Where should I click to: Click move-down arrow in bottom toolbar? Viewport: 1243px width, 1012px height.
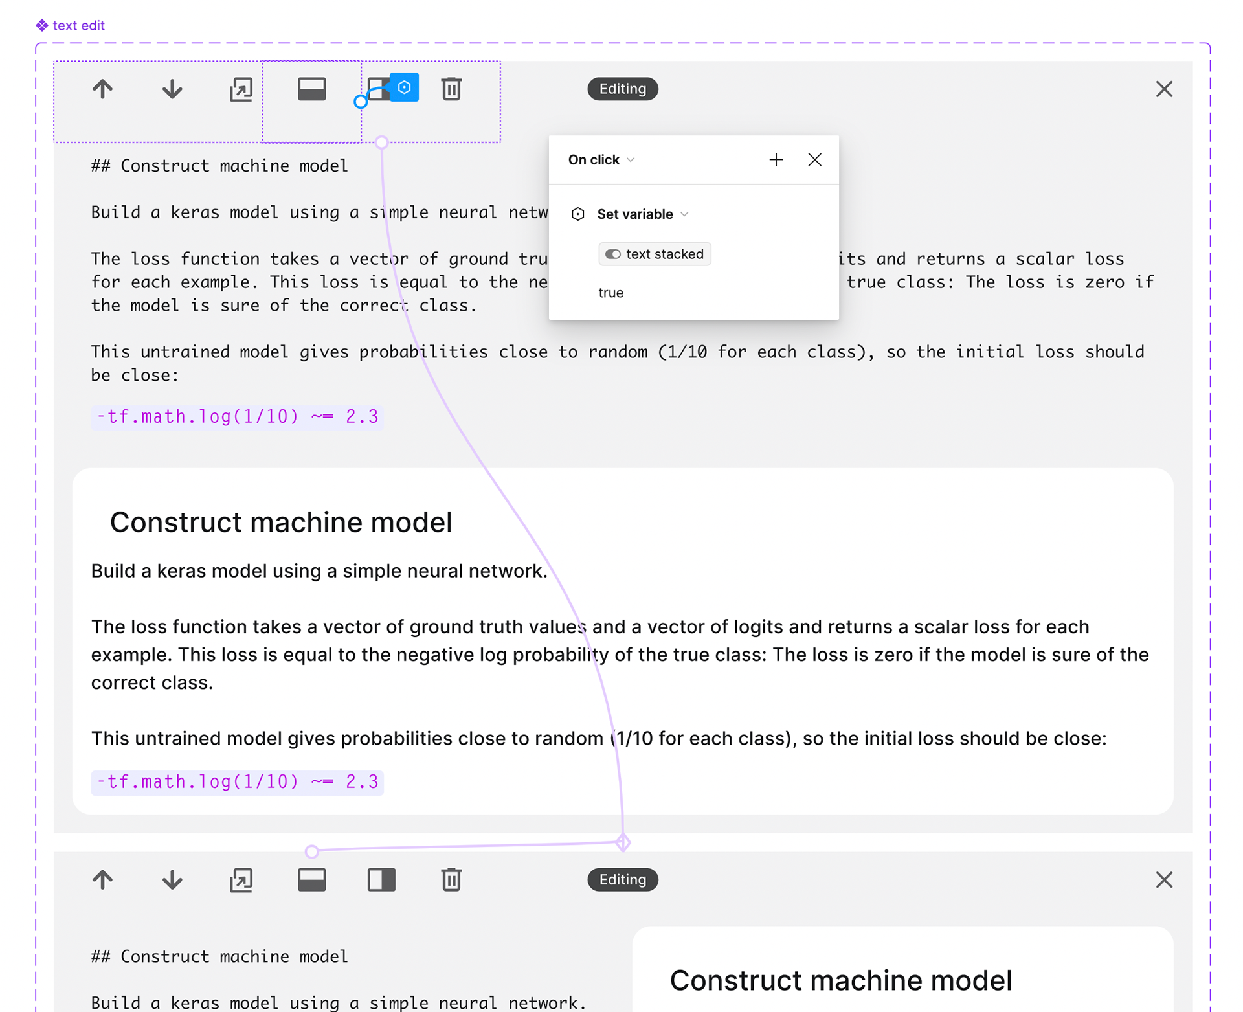coord(172,880)
